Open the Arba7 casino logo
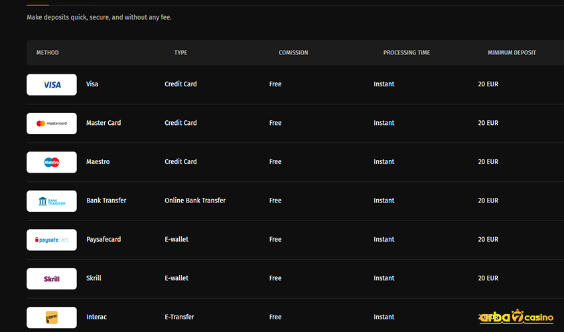Screen dimensions: 564x332 (x=516, y=317)
